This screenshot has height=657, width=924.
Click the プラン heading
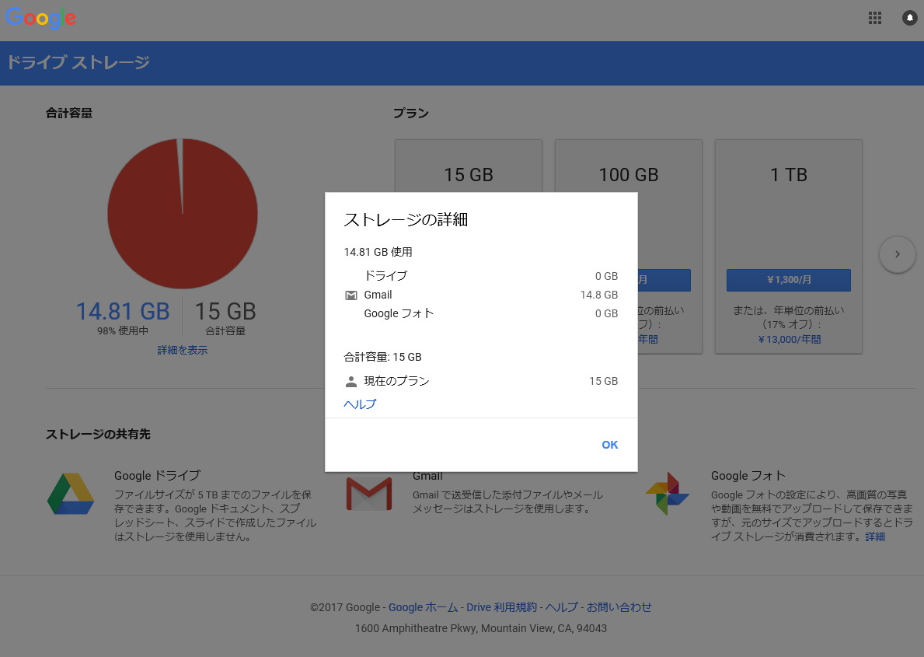pos(411,114)
